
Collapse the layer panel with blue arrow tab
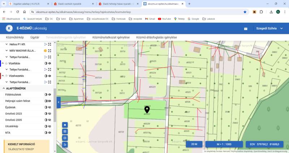59,102
